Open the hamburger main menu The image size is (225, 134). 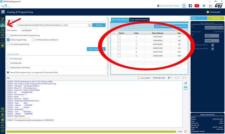tap(3, 12)
